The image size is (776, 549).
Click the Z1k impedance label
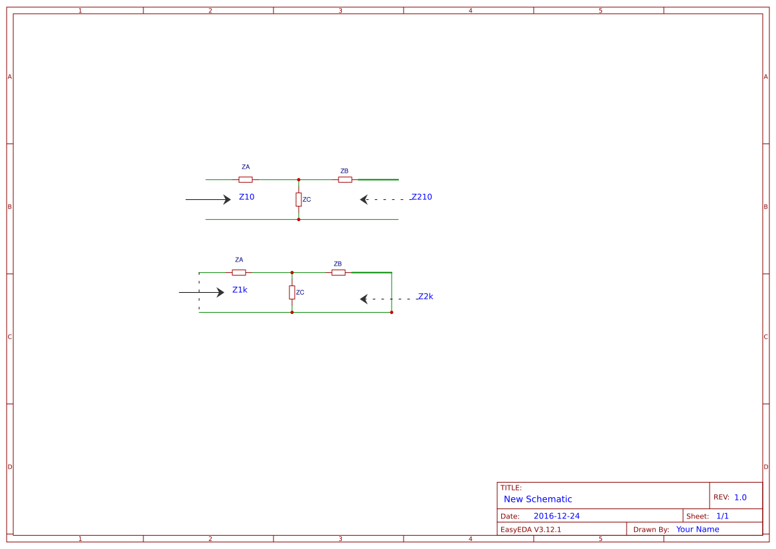point(240,289)
